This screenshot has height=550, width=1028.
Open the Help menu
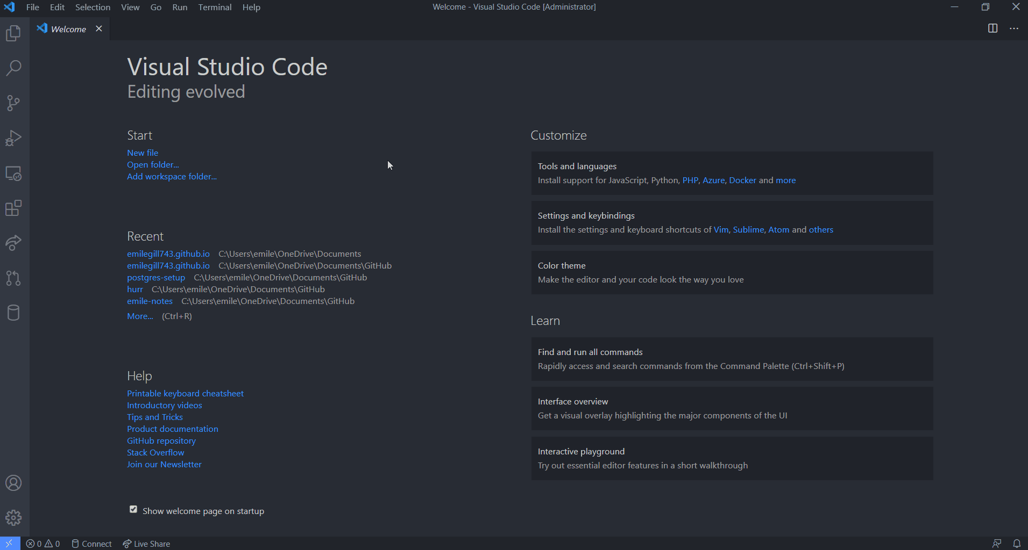[251, 7]
